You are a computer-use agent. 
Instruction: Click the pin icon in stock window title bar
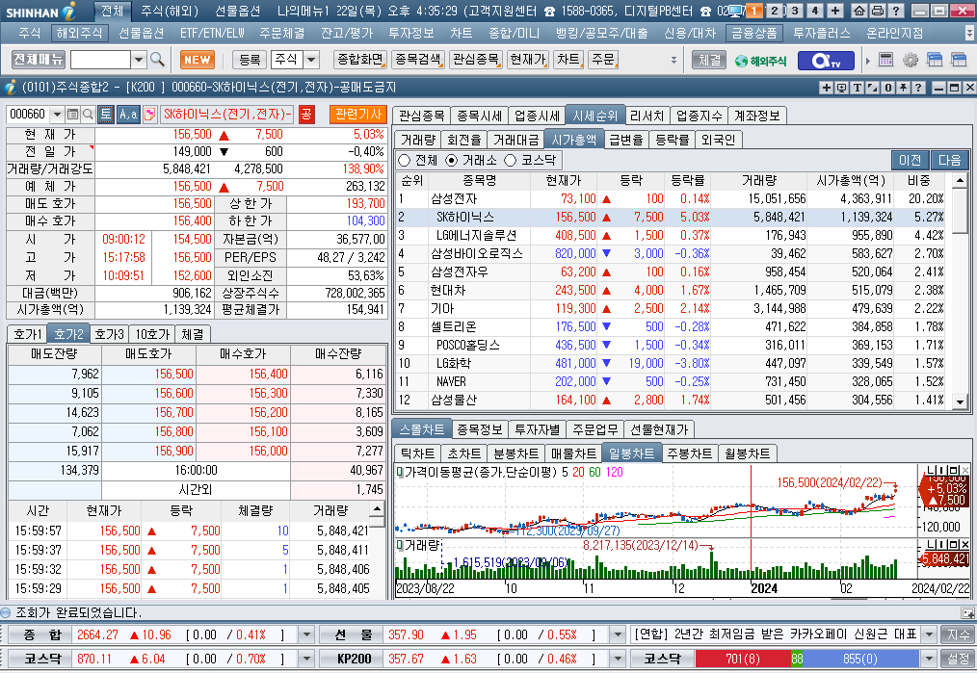click(x=904, y=88)
